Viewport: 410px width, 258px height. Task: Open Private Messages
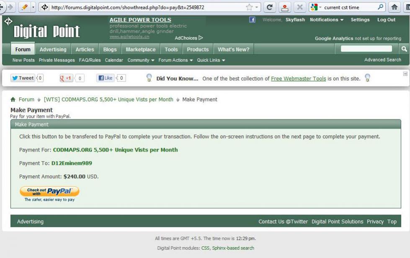57,60
